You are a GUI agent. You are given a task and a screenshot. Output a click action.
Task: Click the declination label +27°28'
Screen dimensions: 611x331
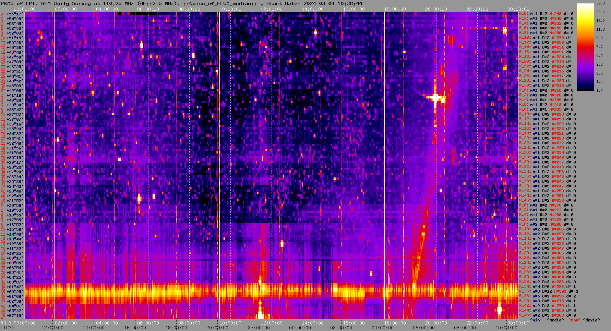pos(15,172)
